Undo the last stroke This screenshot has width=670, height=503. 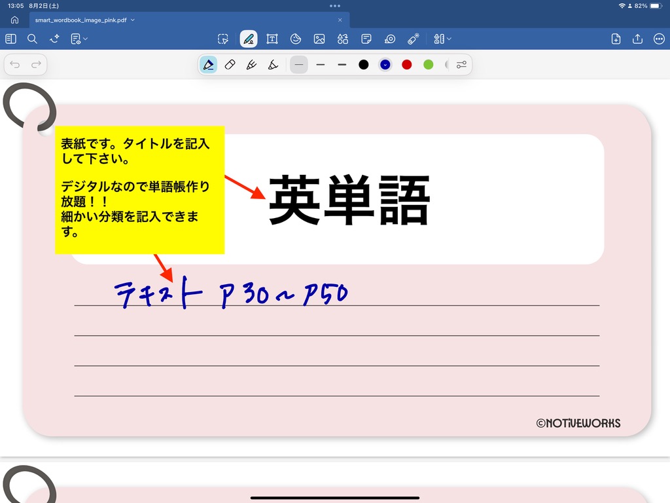point(15,65)
